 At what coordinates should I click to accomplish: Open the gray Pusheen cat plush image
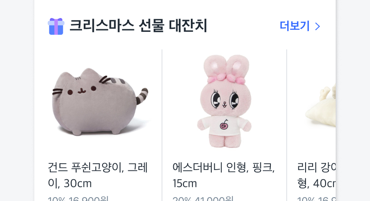coord(100,102)
